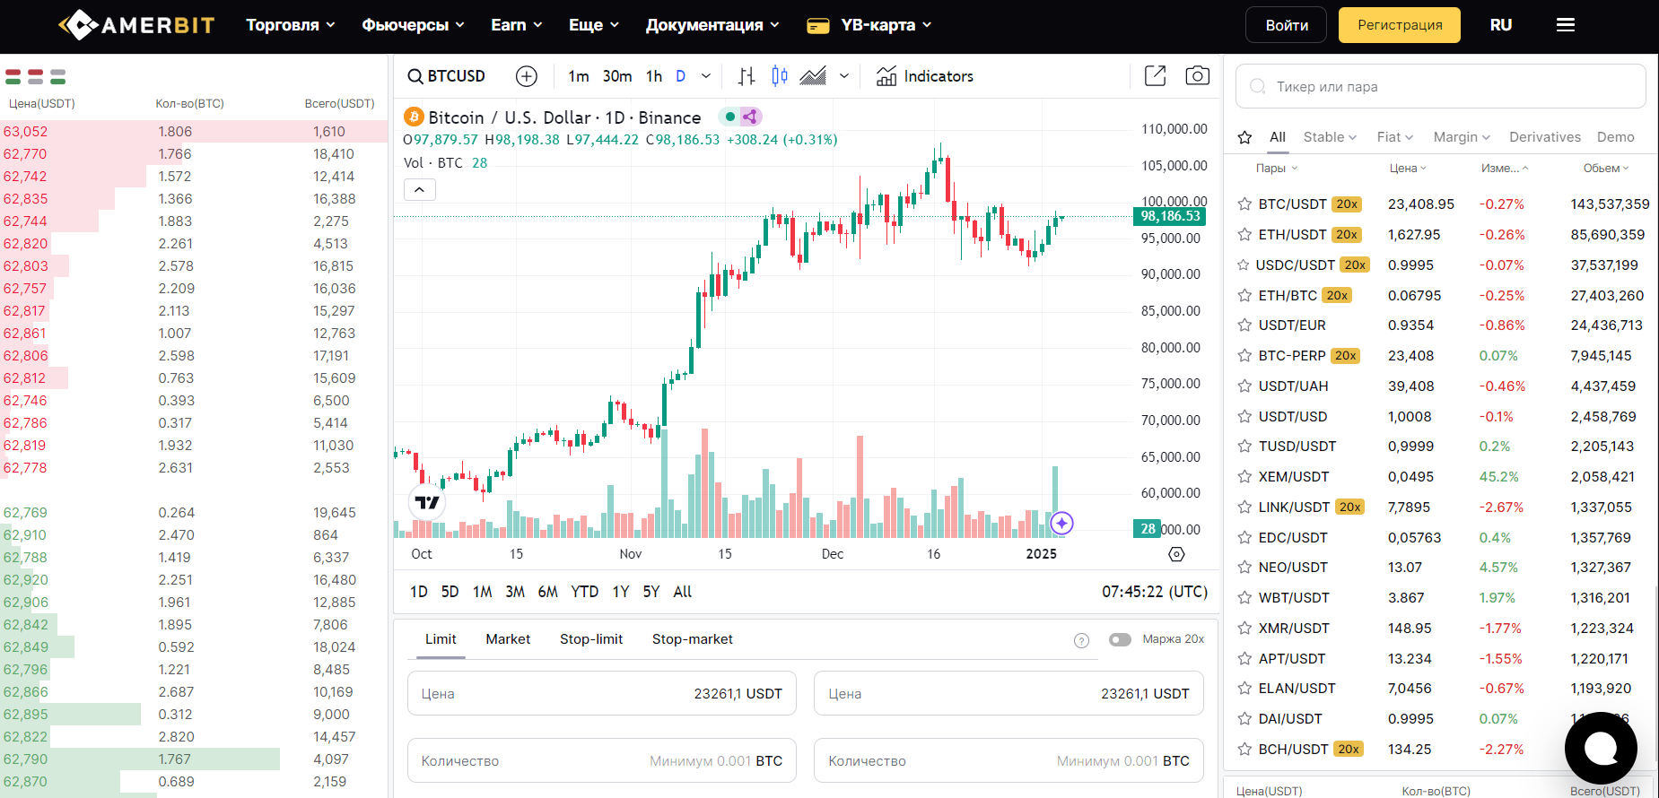Expand the Документация menu

pos(712,25)
